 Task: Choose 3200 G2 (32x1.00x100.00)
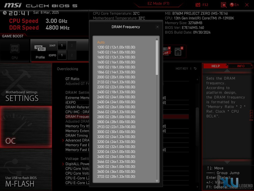(116, 147)
